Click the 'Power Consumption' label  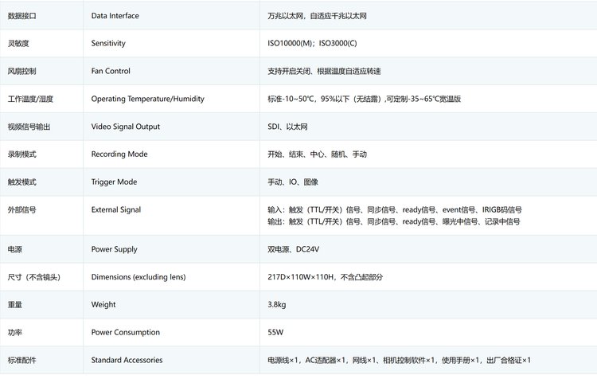[x=126, y=332]
